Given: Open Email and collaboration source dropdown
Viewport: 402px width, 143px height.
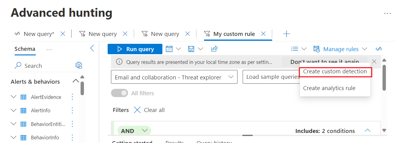Looking at the screenshot, I should tap(174, 77).
